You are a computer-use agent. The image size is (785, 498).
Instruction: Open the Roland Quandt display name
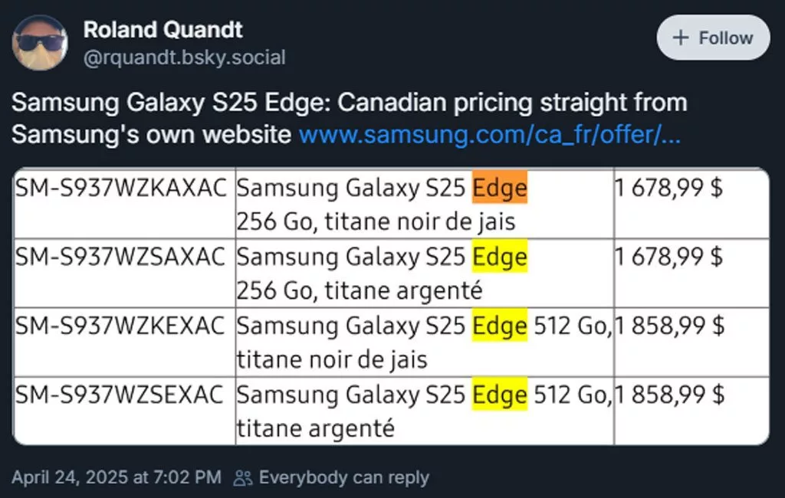(163, 30)
